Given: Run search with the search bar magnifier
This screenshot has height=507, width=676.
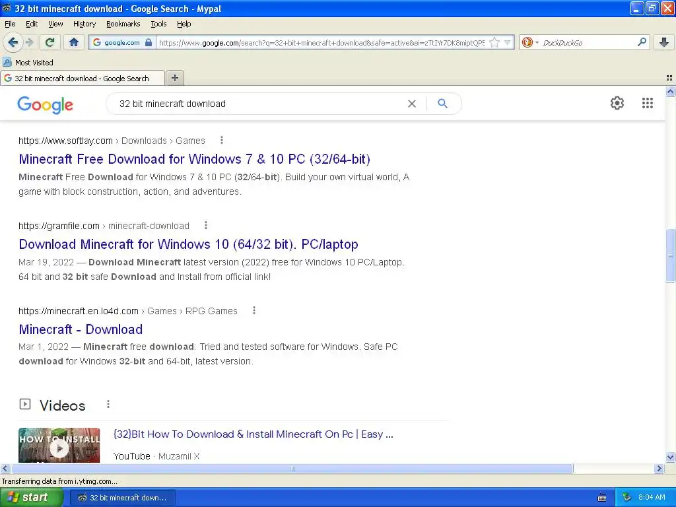Looking at the screenshot, I should (x=642, y=42).
